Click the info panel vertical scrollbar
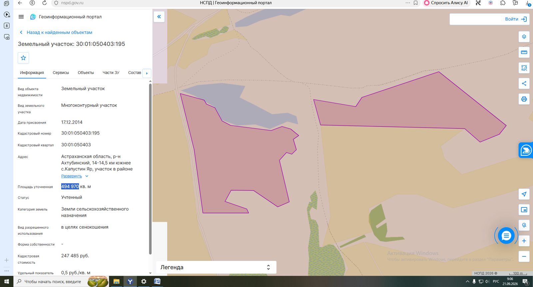 click(x=150, y=168)
